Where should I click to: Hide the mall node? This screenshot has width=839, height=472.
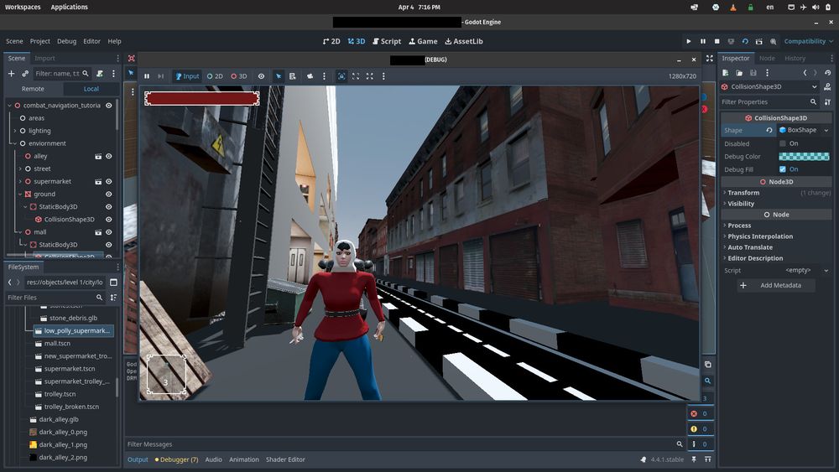click(x=108, y=232)
